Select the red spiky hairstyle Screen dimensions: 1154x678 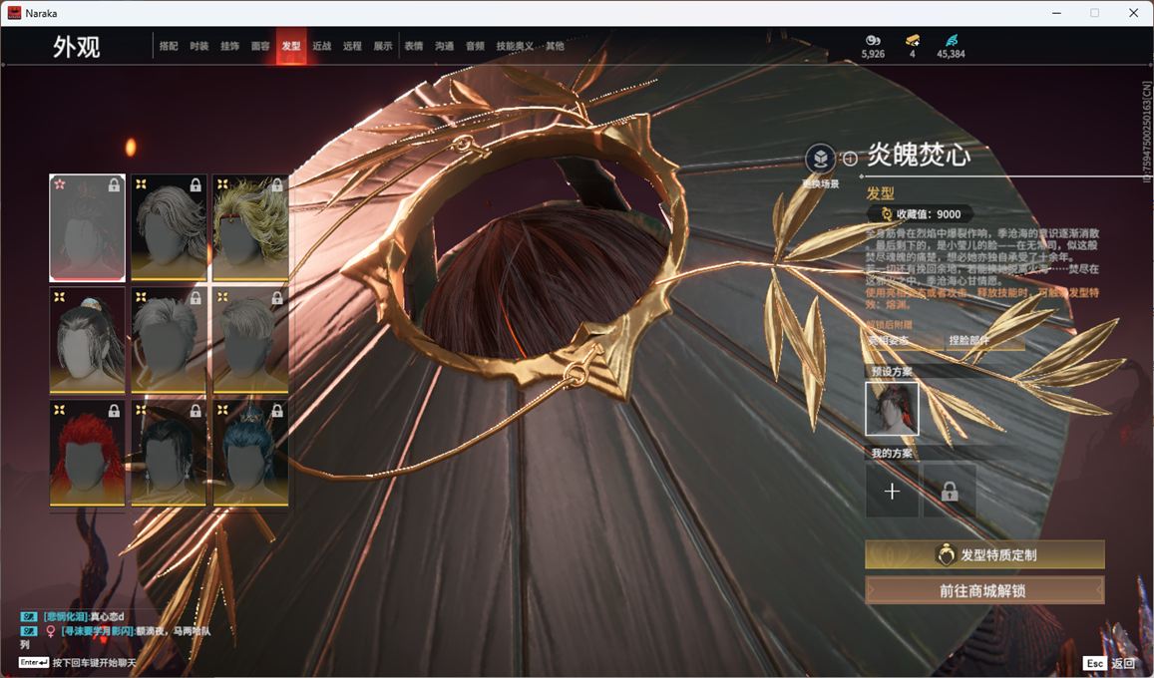click(88, 453)
